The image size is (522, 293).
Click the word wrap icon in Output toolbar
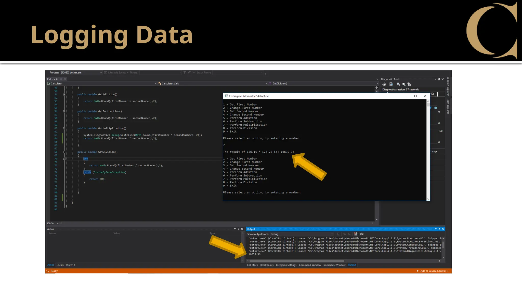tap(362, 234)
